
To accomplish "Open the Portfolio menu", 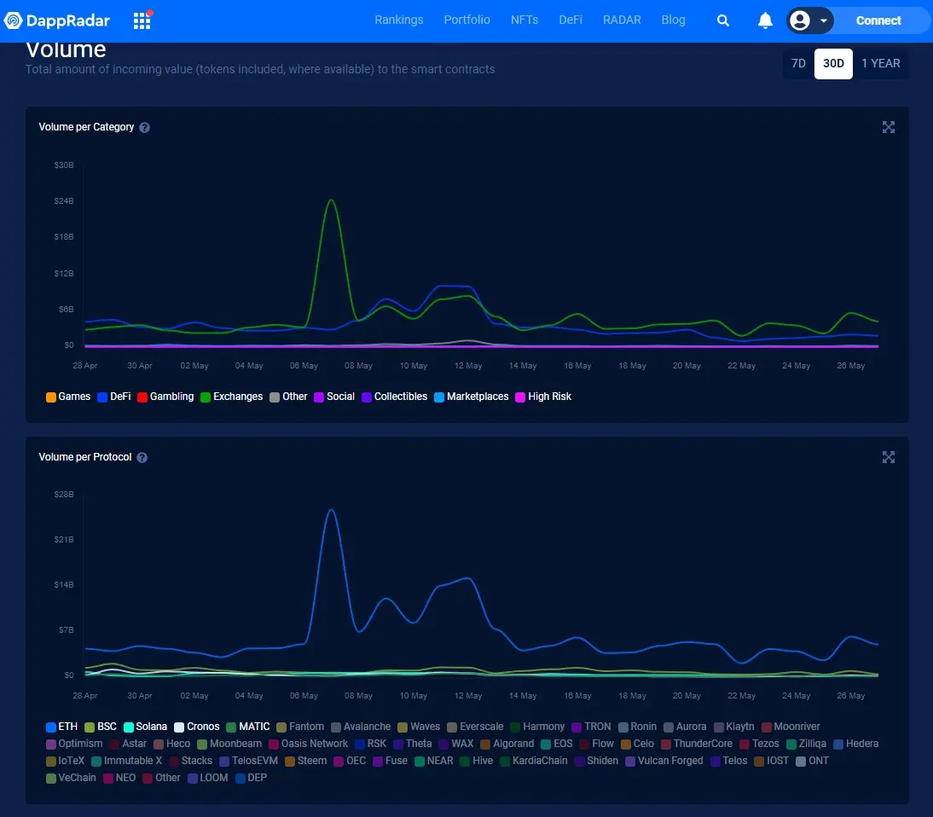I will click(x=467, y=20).
